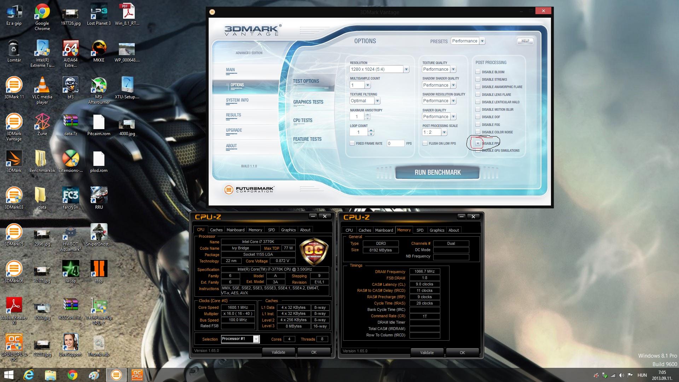The height and width of the screenshot is (382, 679).
Task: Open the Win_8.1_RT PDF file icon
Action: coord(127,15)
